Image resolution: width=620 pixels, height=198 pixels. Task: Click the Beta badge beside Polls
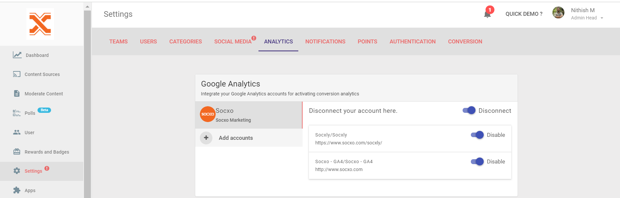tap(44, 110)
